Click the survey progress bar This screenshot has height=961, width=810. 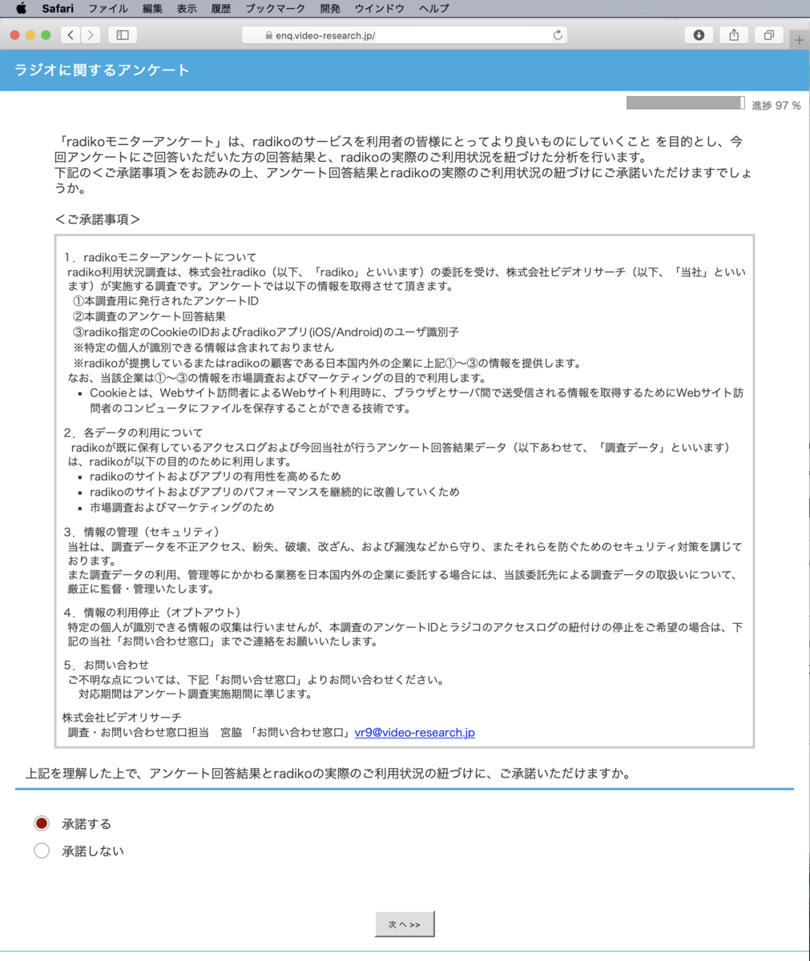coord(686,103)
